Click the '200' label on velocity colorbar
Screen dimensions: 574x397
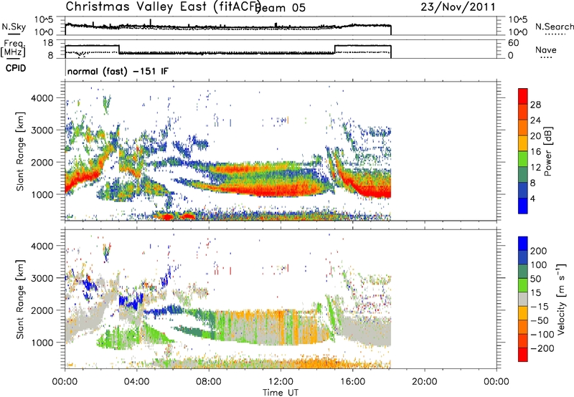[539, 251]
